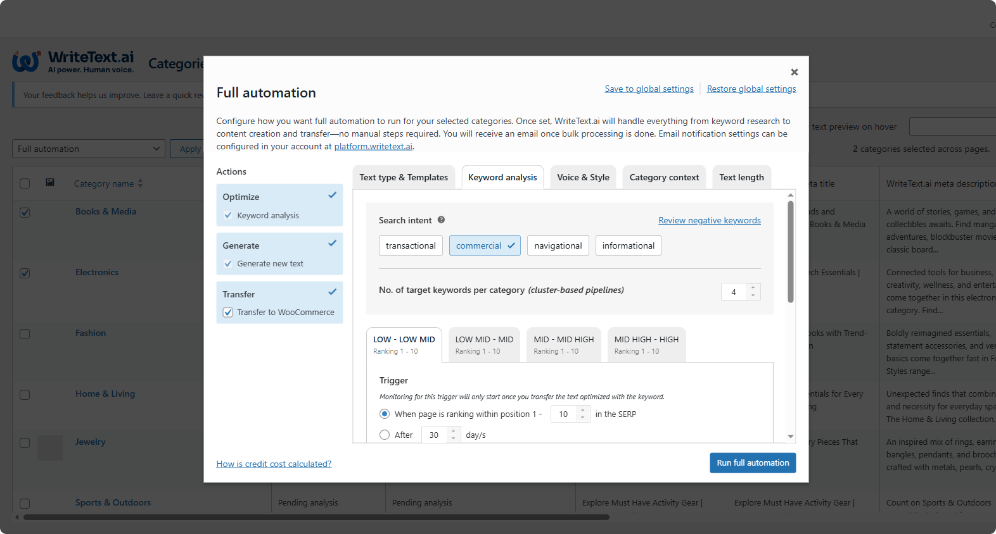The height and width of the screenshot is (534, 996).
Task: Click the Transfer section checkmark
Action: (332, 292)
